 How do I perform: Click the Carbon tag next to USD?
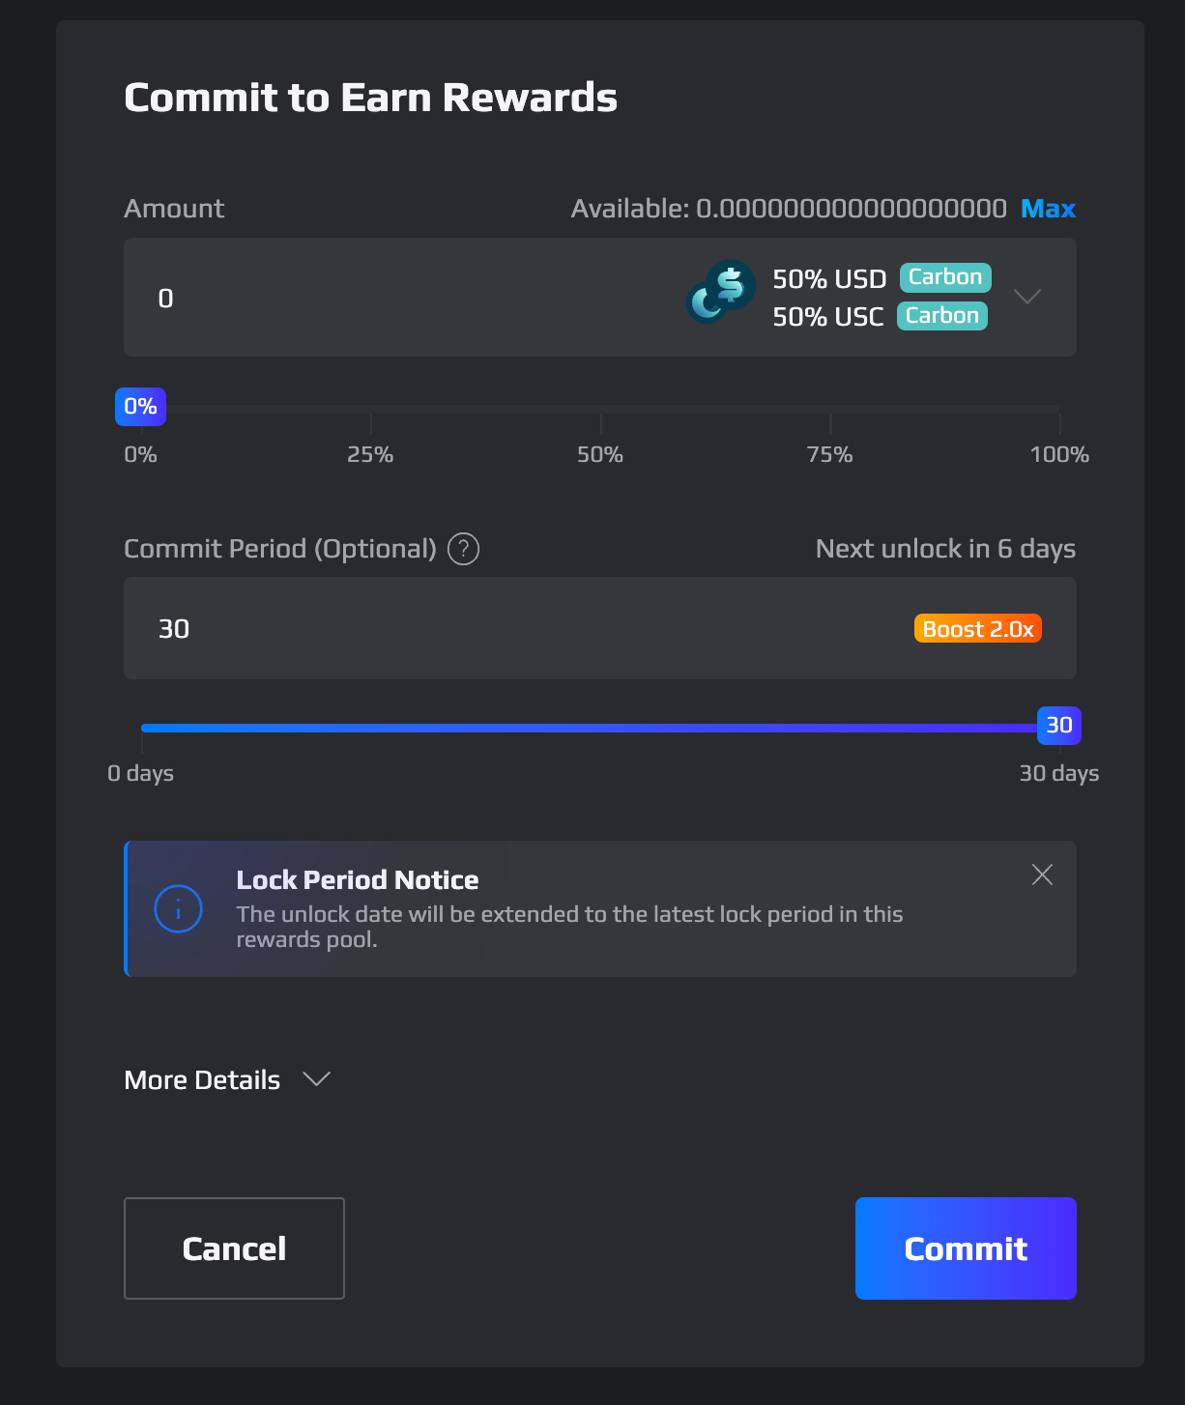click(x=945, y=277)
